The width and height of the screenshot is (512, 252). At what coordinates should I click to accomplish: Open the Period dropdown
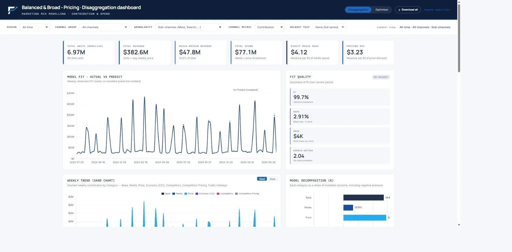pyautogui.click(x=35, y=27)
